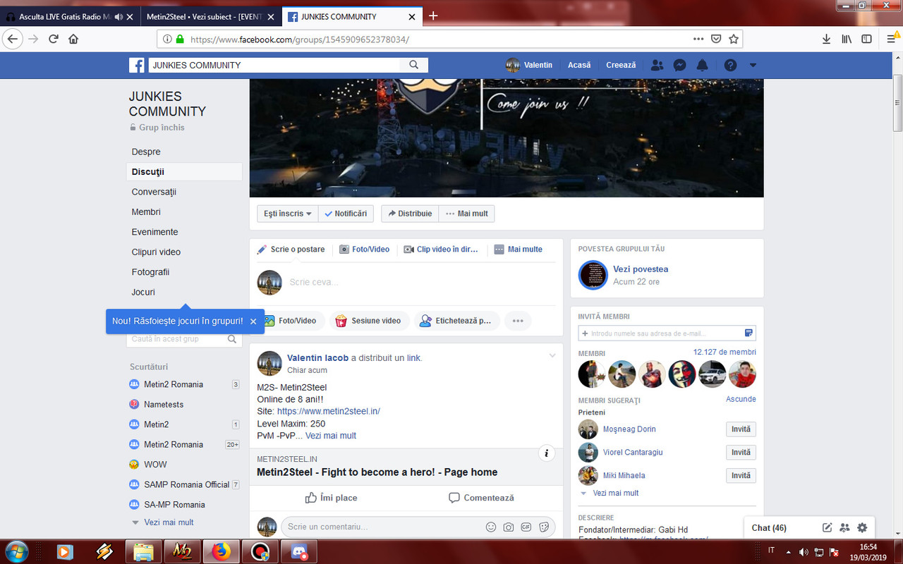Switch to the Membri section
The width and height of the screenshot is (903, 564).
[x=146, y=211]
